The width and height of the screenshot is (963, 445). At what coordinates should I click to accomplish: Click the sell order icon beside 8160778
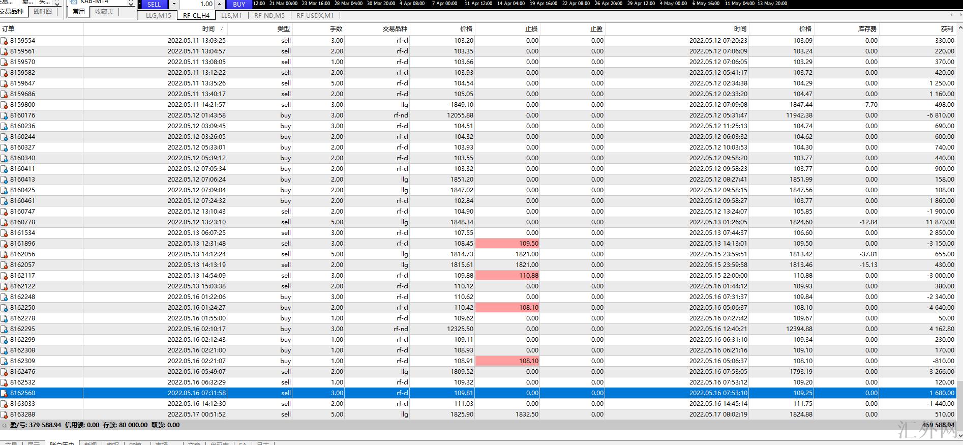tap(5, 222)
